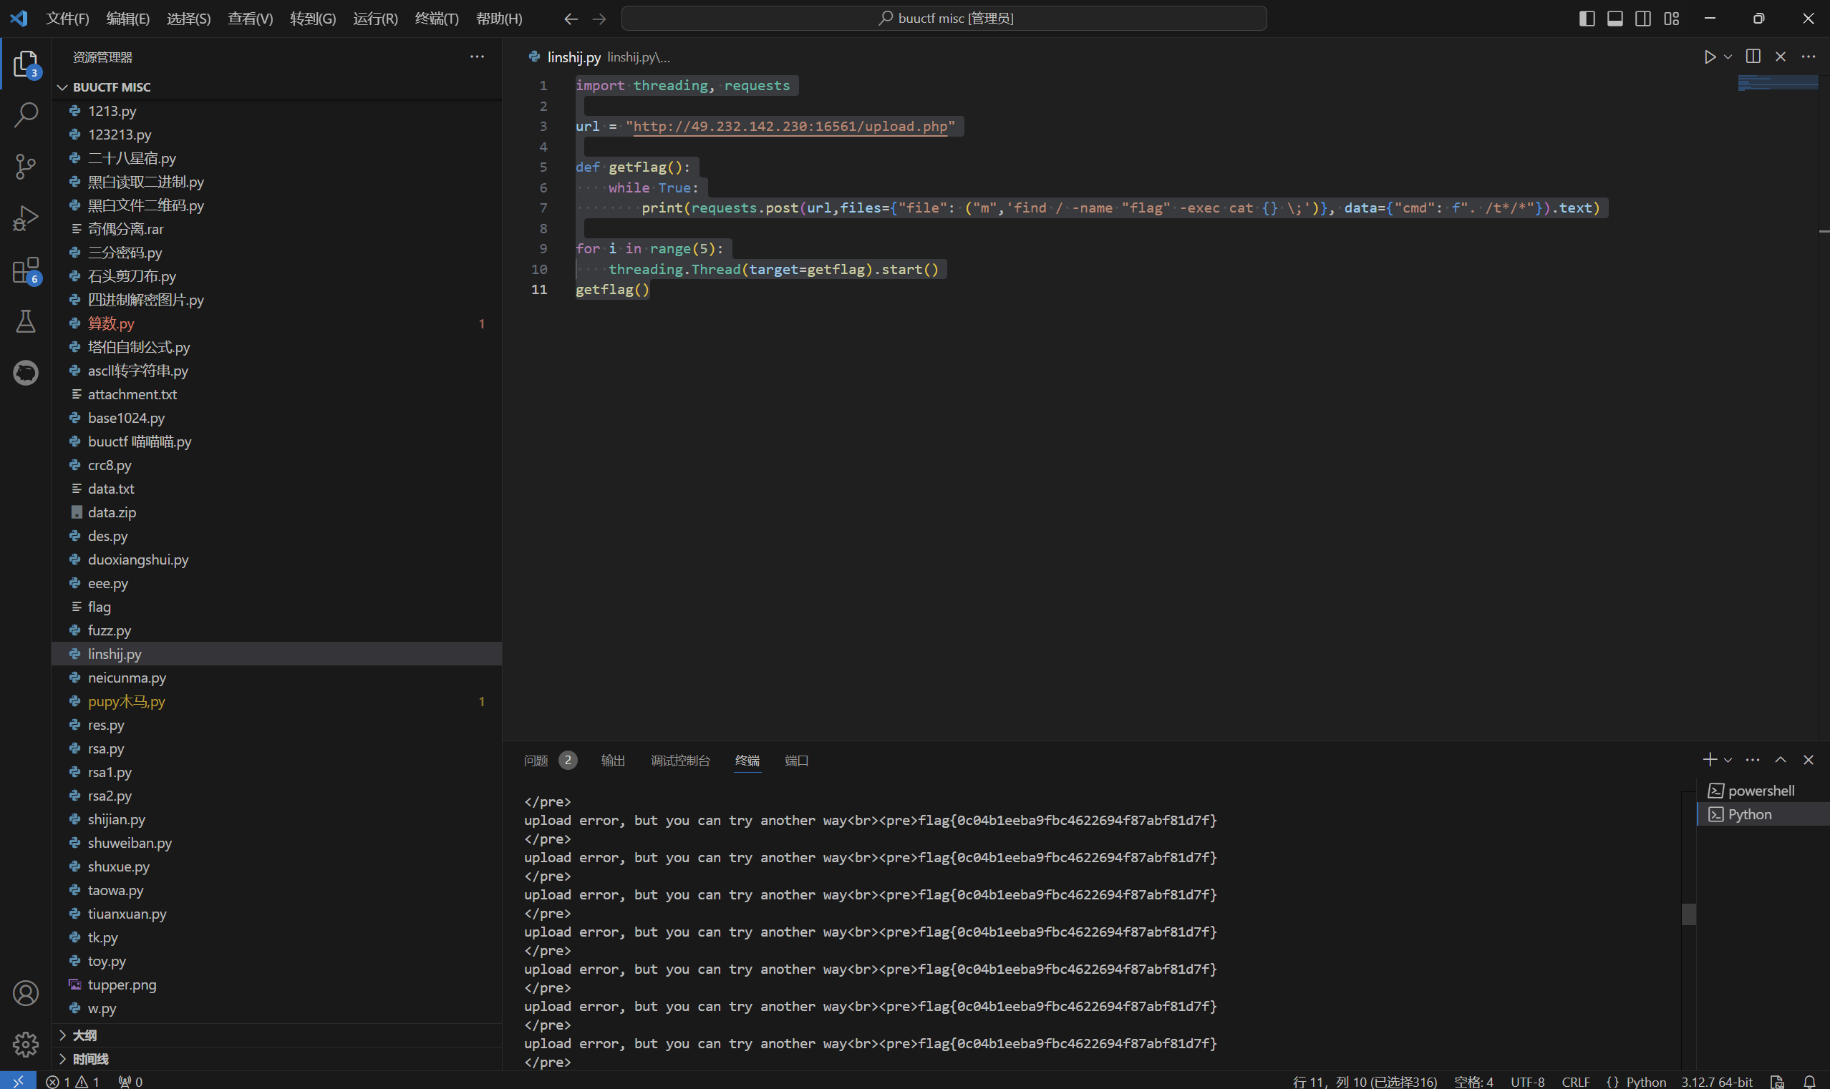The width and height of the screenshot is (1830, 1089).
Task: Change indentation setting 空格: 4
Action: coord(1473,1082)
